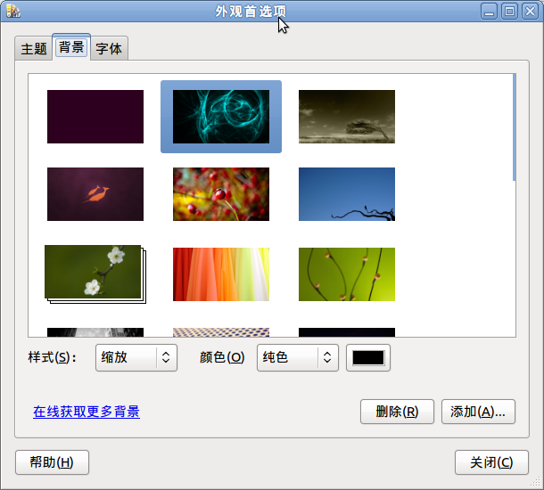Close dialog with 关闭(C) button
544x490 pixels.
click(x=491, y=462)
